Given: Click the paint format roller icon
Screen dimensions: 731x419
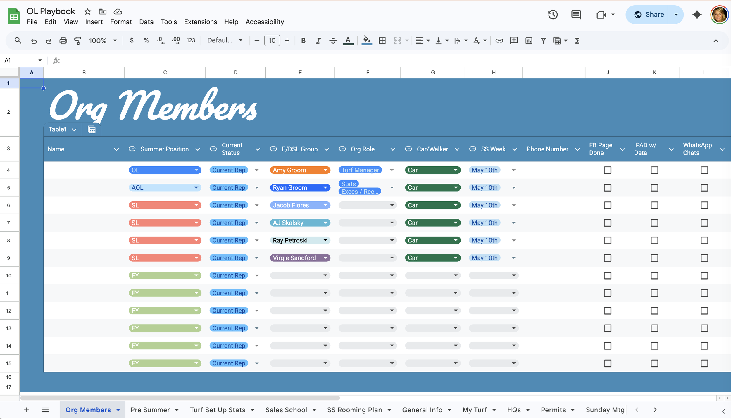Looking at the screenshot, I should [77, 41].
